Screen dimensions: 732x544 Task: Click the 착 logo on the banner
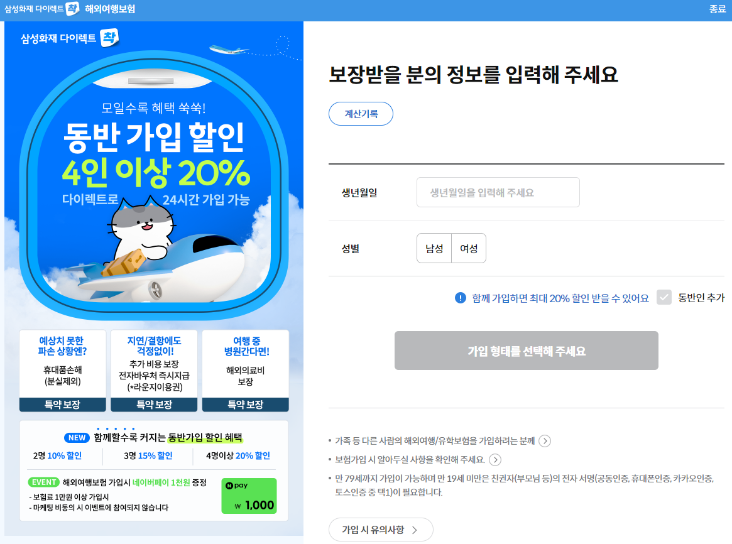110,38
